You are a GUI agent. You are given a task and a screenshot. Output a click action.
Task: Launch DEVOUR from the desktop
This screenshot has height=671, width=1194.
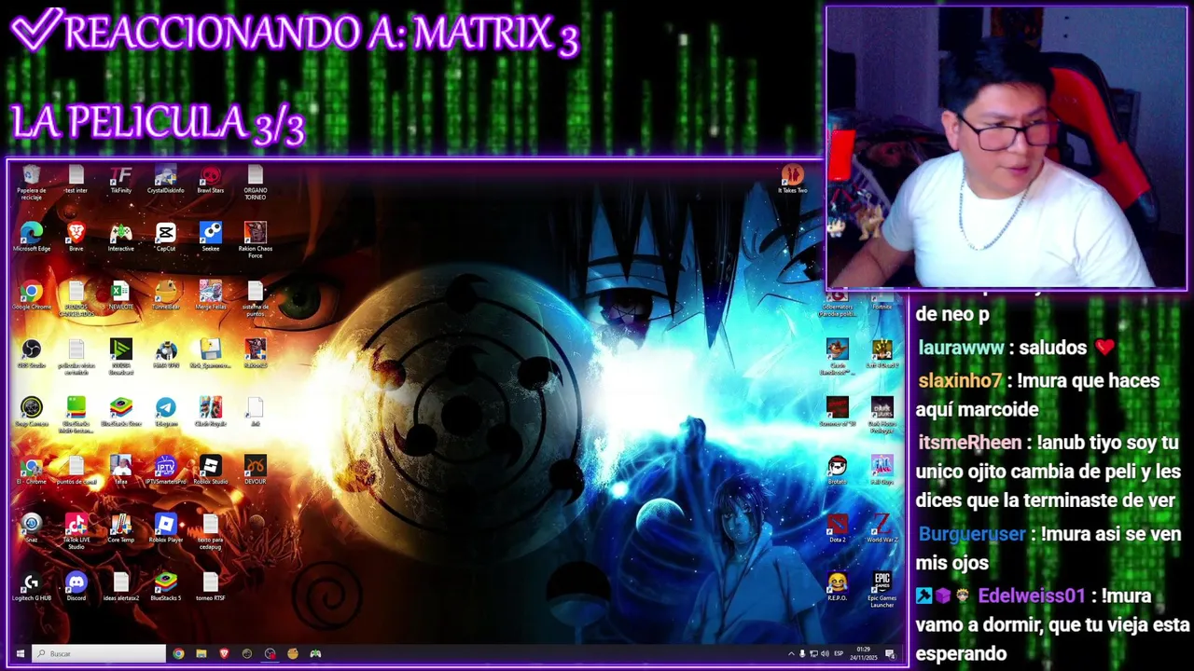(255, 471)
